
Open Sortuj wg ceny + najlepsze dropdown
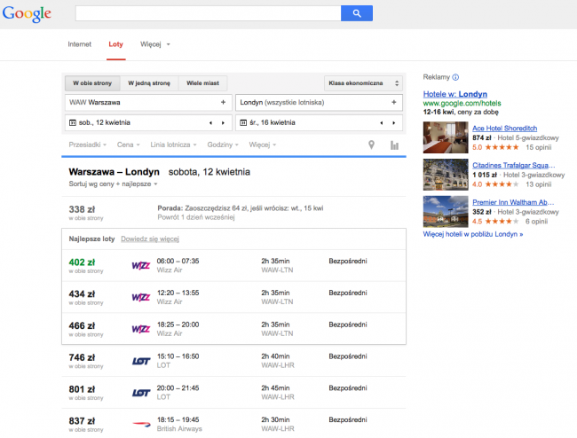tap(113, 184)
